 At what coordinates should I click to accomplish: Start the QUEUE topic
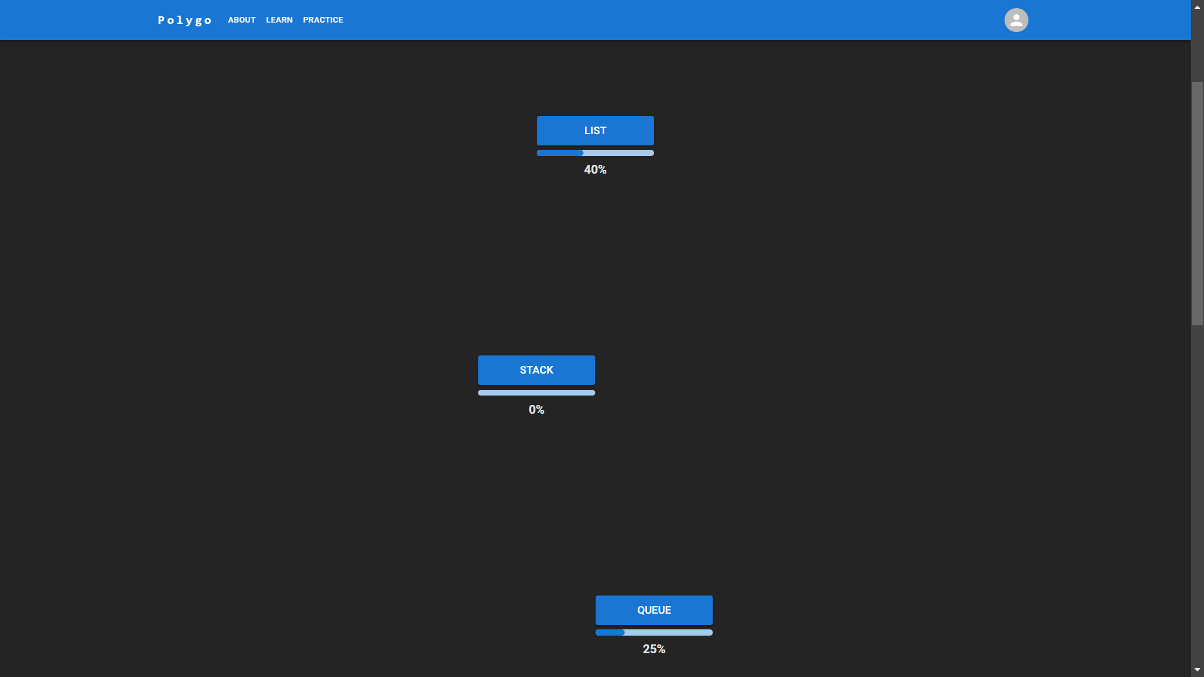tap(653, 610)
